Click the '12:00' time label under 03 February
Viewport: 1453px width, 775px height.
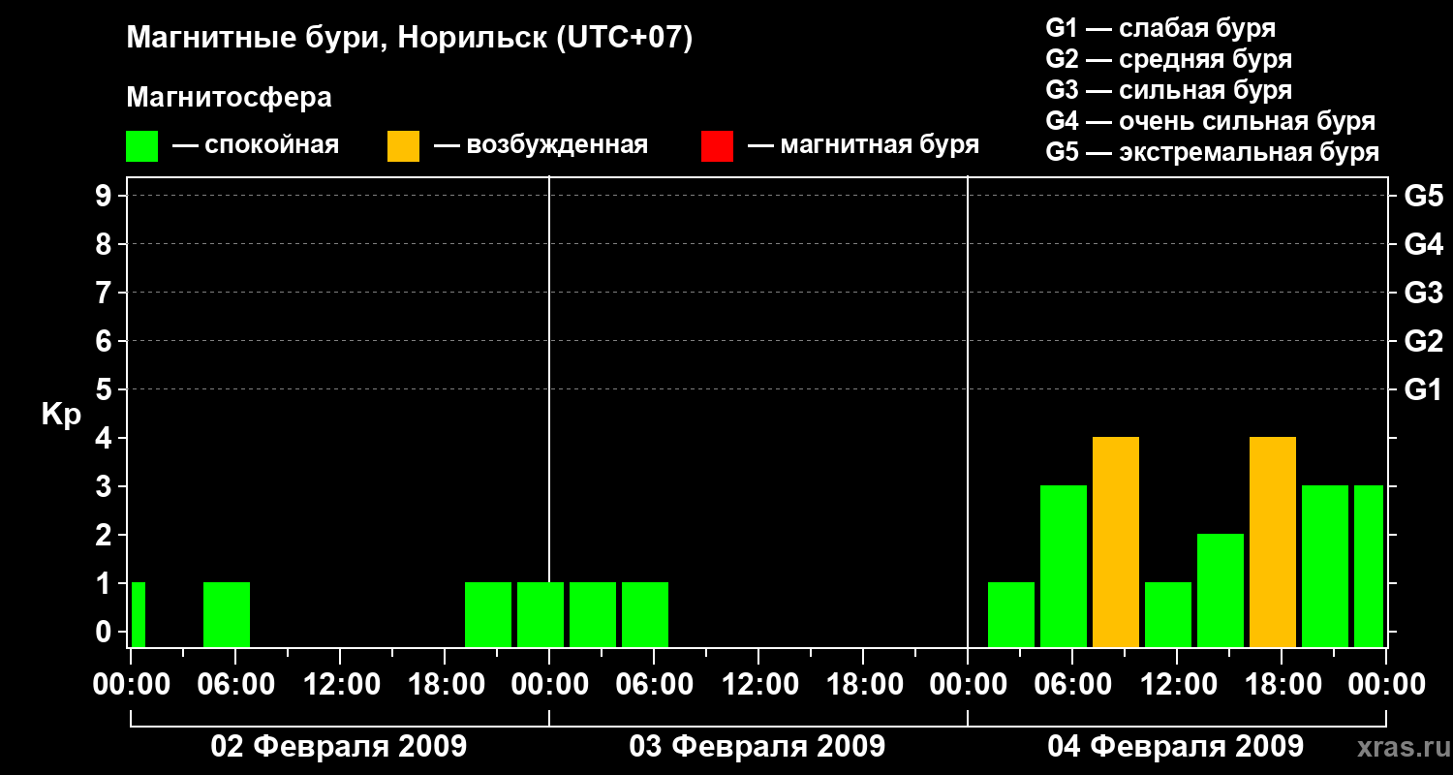click(758, 685)
